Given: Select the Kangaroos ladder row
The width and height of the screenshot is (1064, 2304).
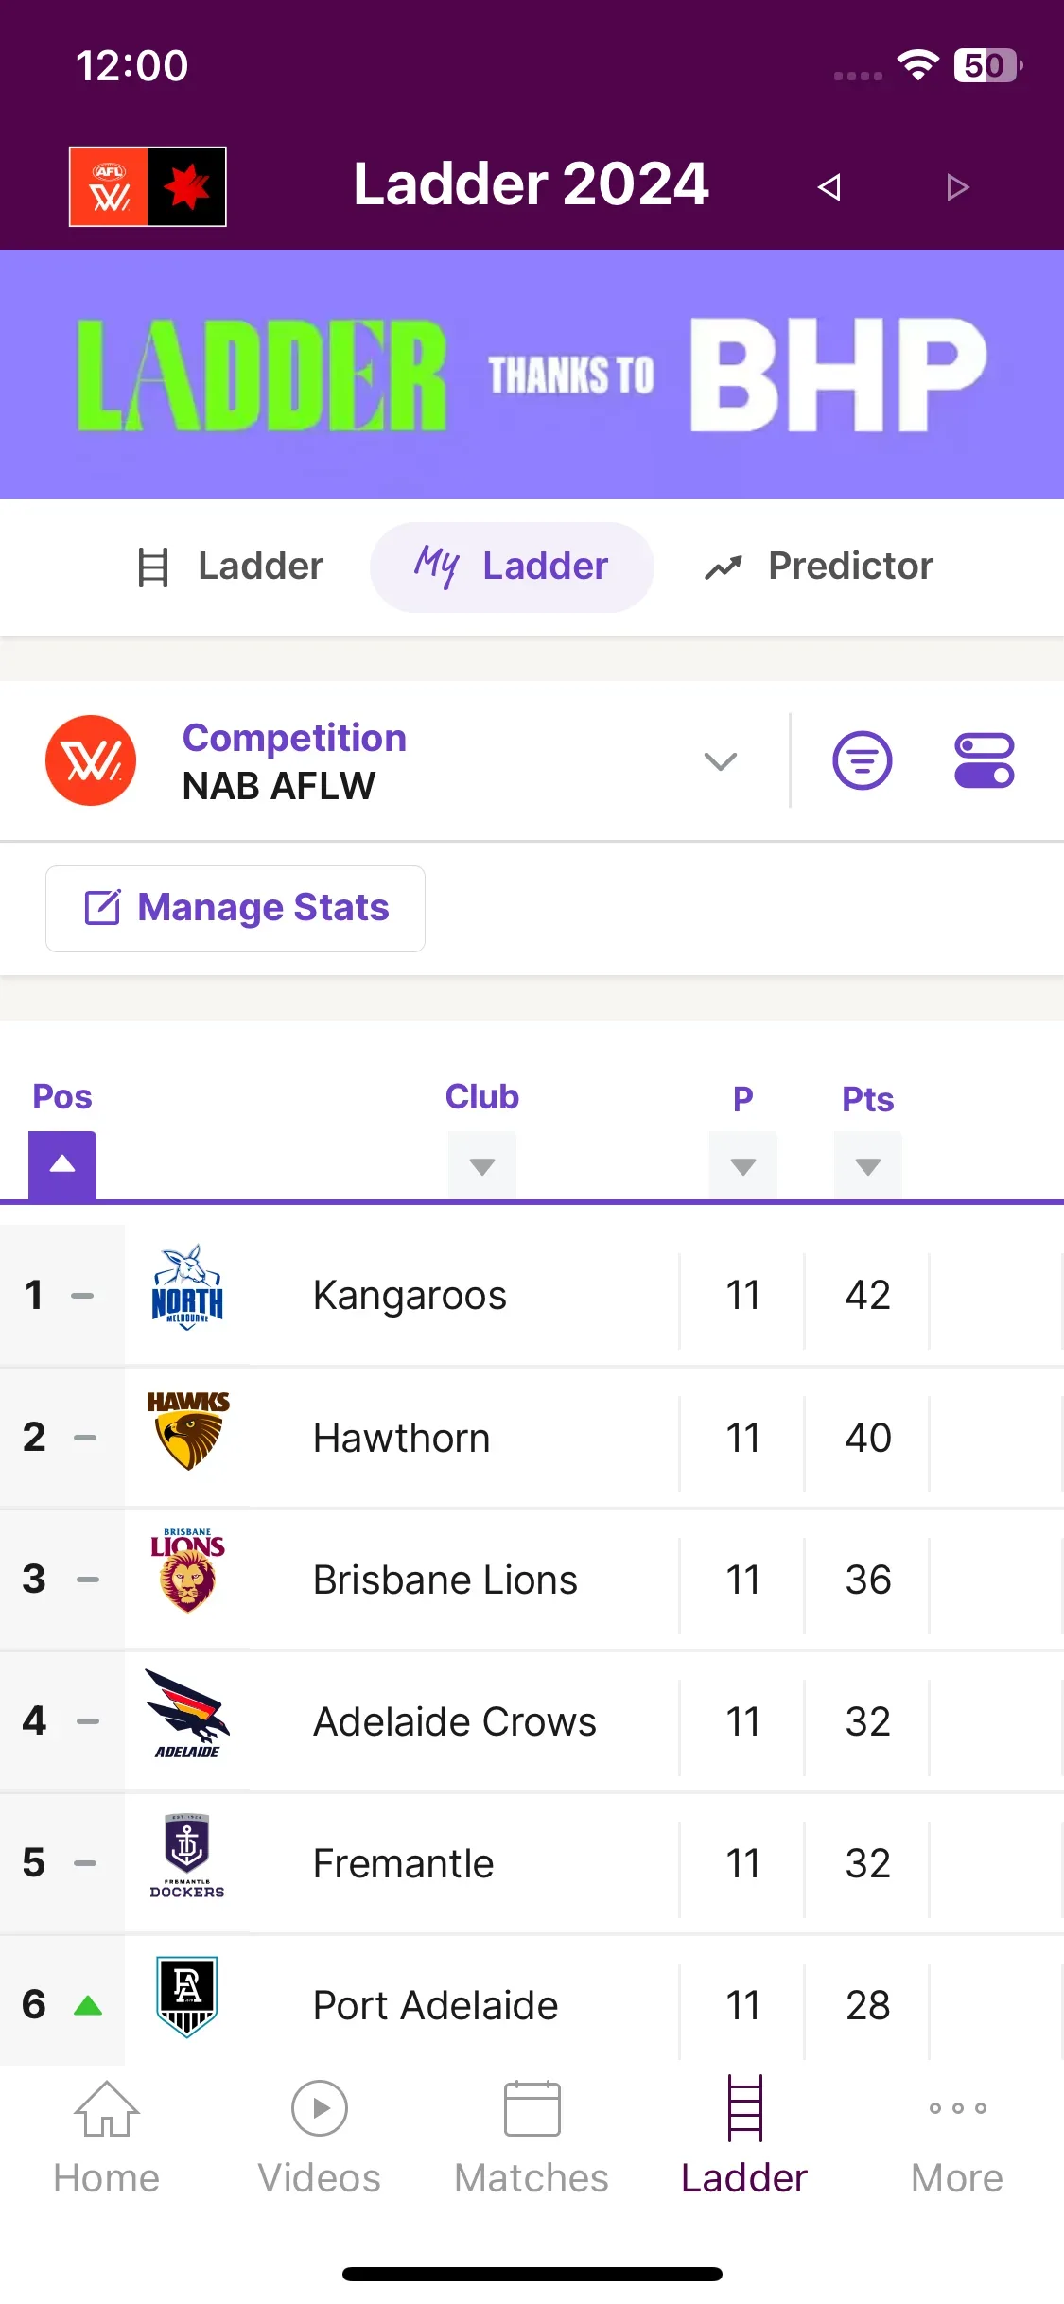Looking at the screenshot, I should (x=532, y=1295).
